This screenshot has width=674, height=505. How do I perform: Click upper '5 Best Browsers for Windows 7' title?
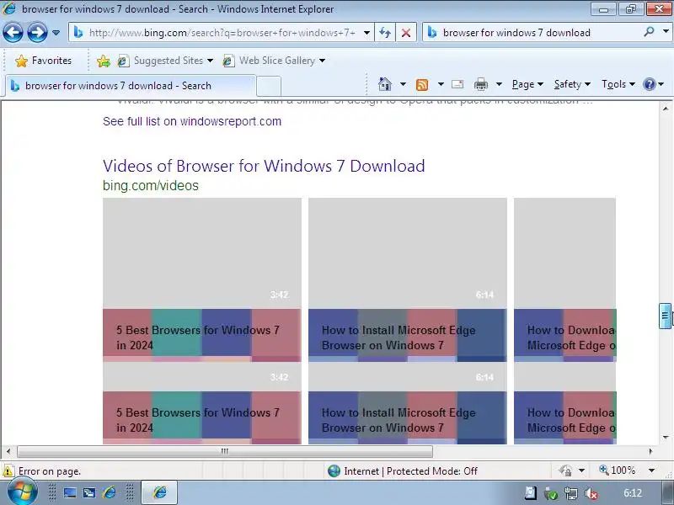(198, 338)
